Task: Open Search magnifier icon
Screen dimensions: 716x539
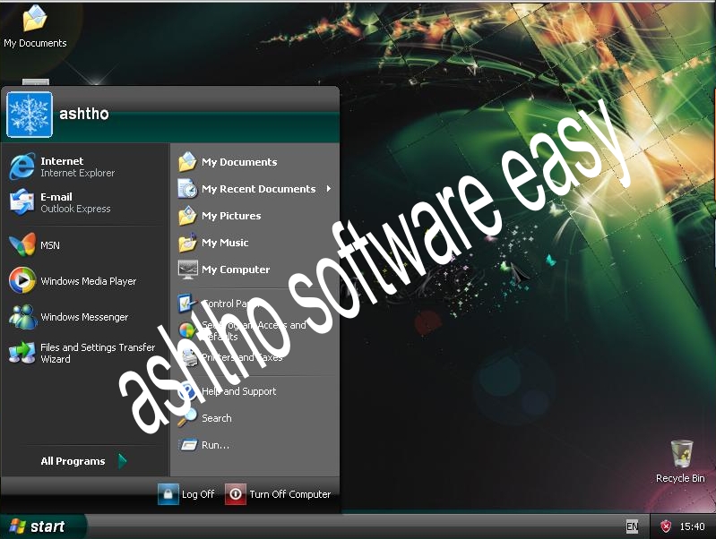Action: coord(187,418)
